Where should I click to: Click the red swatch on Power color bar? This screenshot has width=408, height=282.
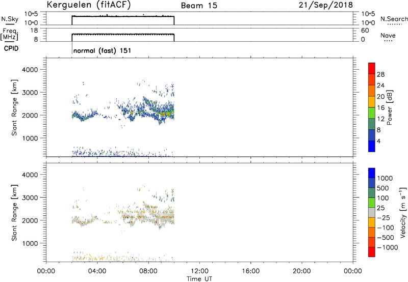pos(372,69)
